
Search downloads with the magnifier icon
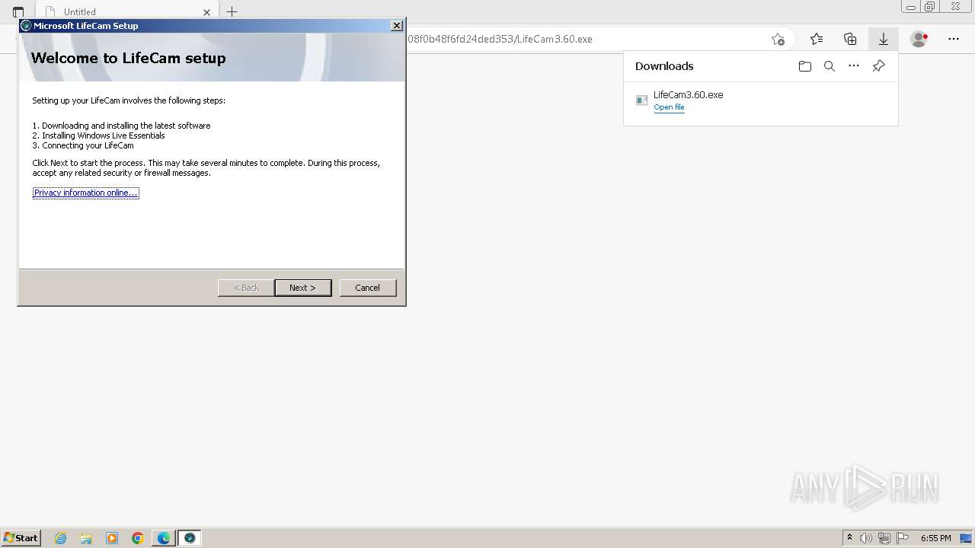point(830,66)
